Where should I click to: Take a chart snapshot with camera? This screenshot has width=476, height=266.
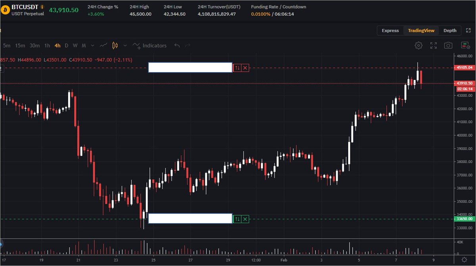pos(448,46)
